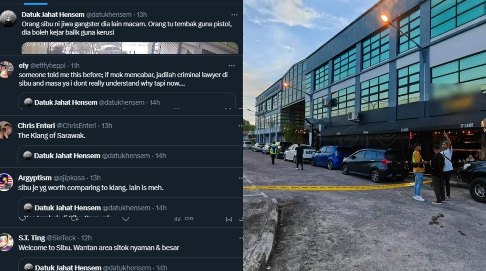
Task: Expand the options menu on Argyptism's tweet
Action: pyautogui.click(x=240, y=178)
